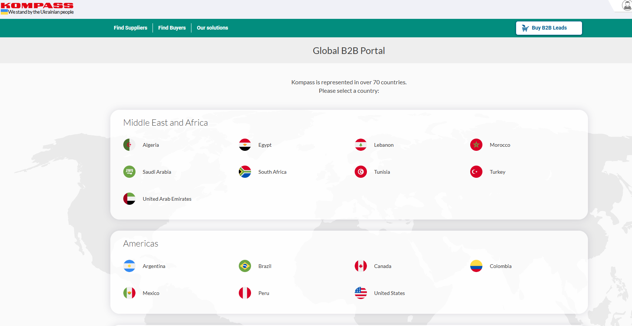Select the Saudi Arabia country link
Image resolution: width=632 pixels, height=326 pixels.
click(x=157, y=172)
